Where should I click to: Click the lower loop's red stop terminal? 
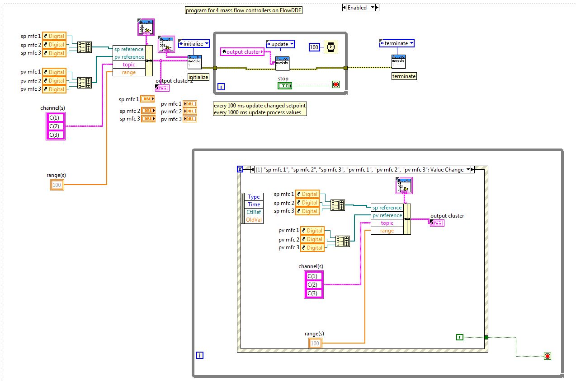click(x=548, y=356)
